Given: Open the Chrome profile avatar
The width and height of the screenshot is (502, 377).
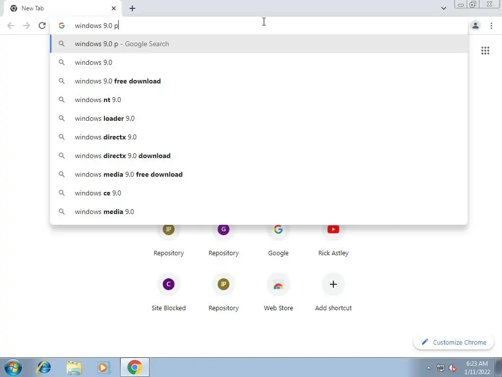Looking at the screenshot, I should pos(476,26).
